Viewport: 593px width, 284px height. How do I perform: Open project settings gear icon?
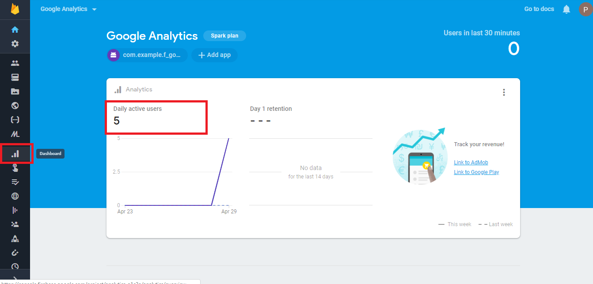[15, 44]
